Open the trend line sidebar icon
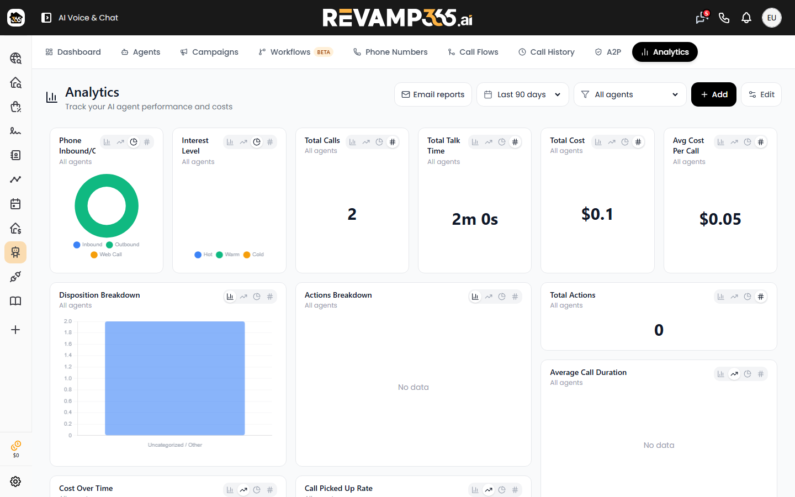The width and height of the screenshot is (795, 497). click(x=15, y=179)
